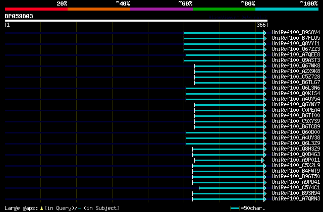The width and height of the screenshot is (323, 212).
Task: Select the UniRef100_Q6YWY7 label
Action: 296,105
